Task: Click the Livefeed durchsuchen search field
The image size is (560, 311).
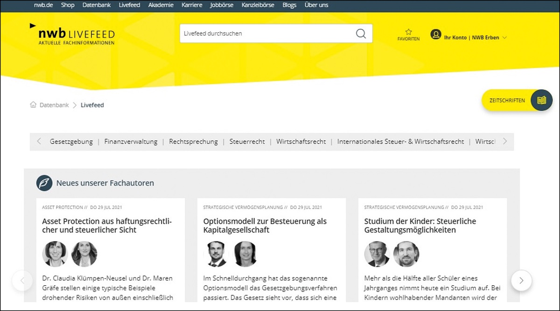Action: (266, 34)
